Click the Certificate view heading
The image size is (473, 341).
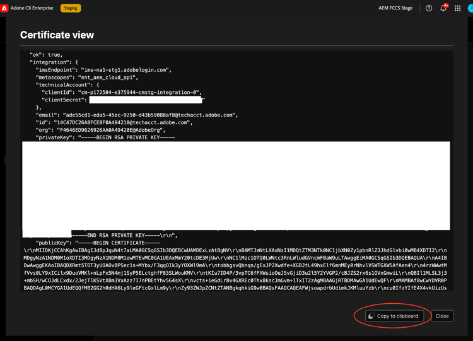57,35
